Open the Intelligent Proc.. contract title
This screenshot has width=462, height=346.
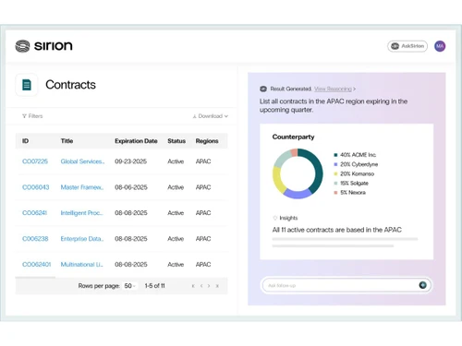point(82,213)
